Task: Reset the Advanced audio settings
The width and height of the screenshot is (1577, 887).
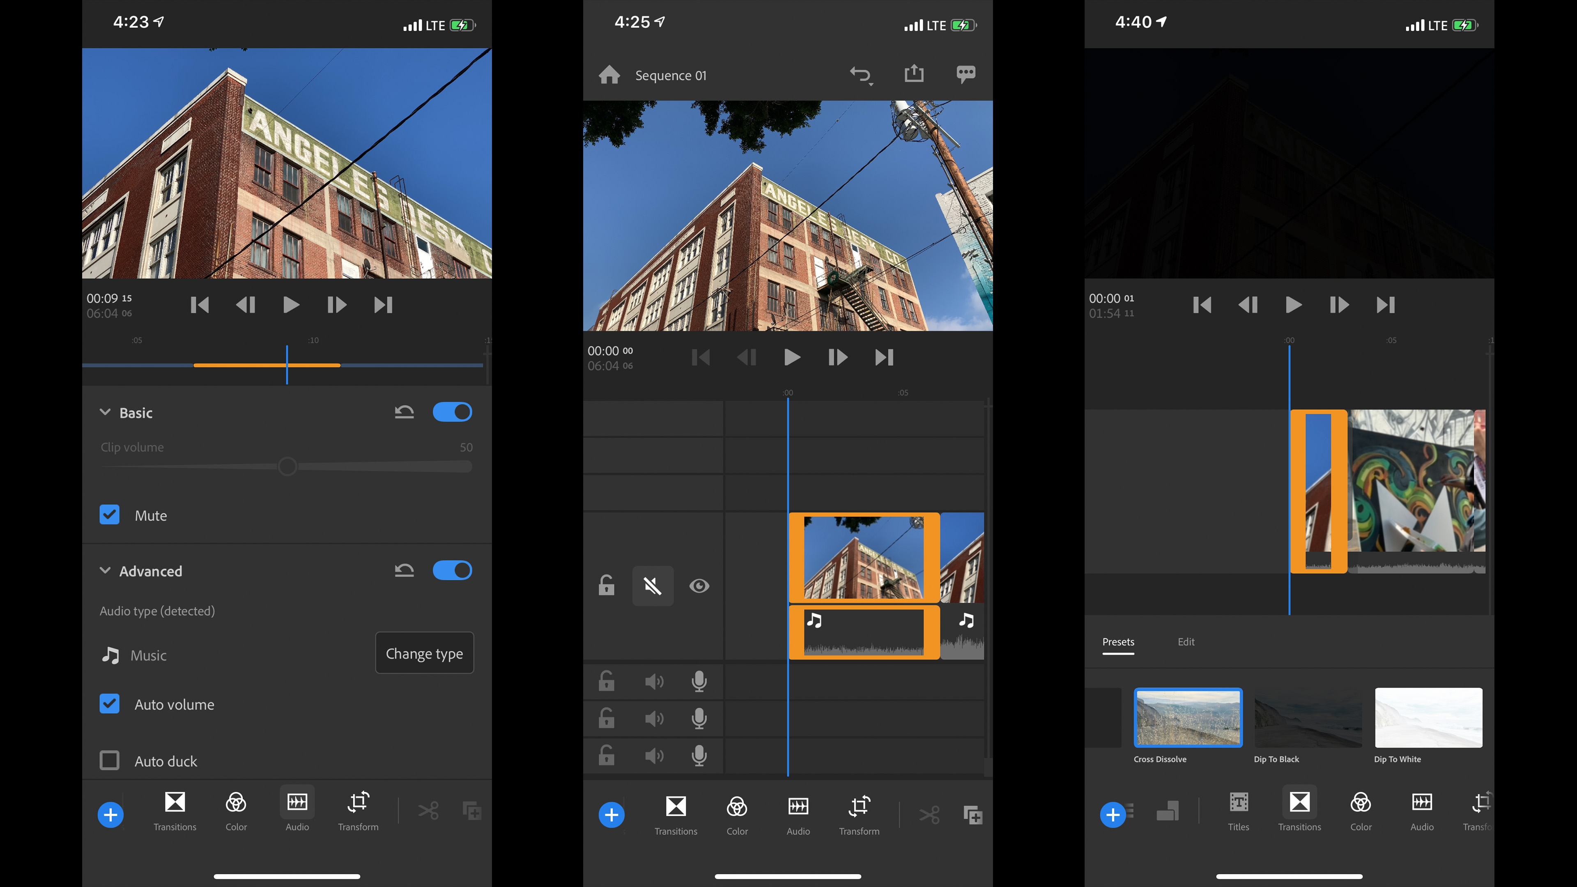Action: pyautogui.click(x=404, y=570)
